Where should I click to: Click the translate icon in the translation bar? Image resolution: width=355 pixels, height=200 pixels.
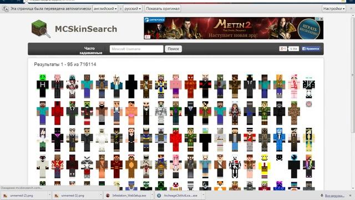[x=5, y=9]
